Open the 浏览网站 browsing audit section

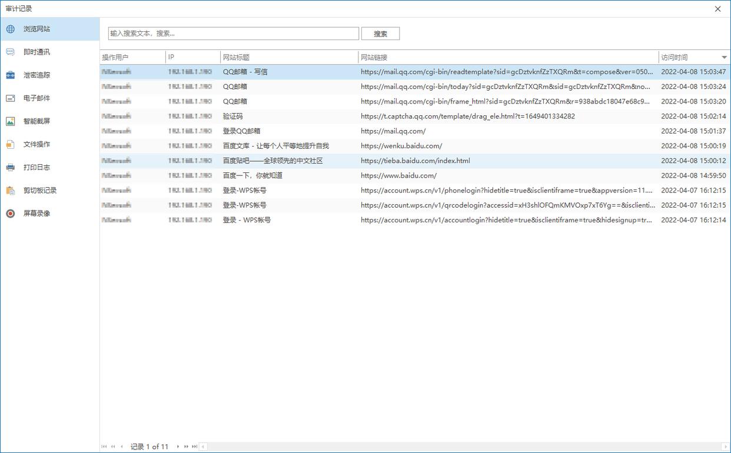36,29
